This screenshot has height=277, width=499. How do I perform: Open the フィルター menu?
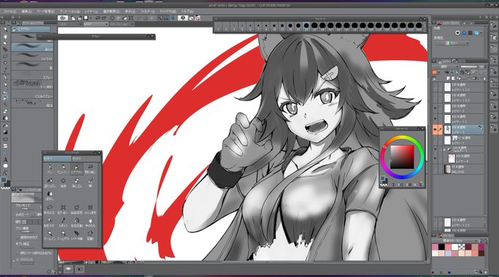point(147,11)
